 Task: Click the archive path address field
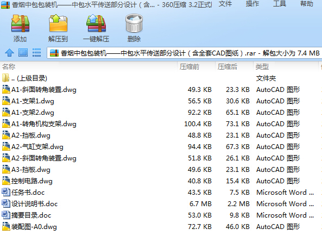pos(184,53)
